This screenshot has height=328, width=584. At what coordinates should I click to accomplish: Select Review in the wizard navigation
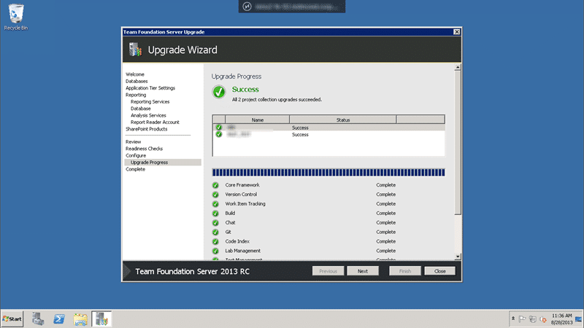click(x=134, y=141)
